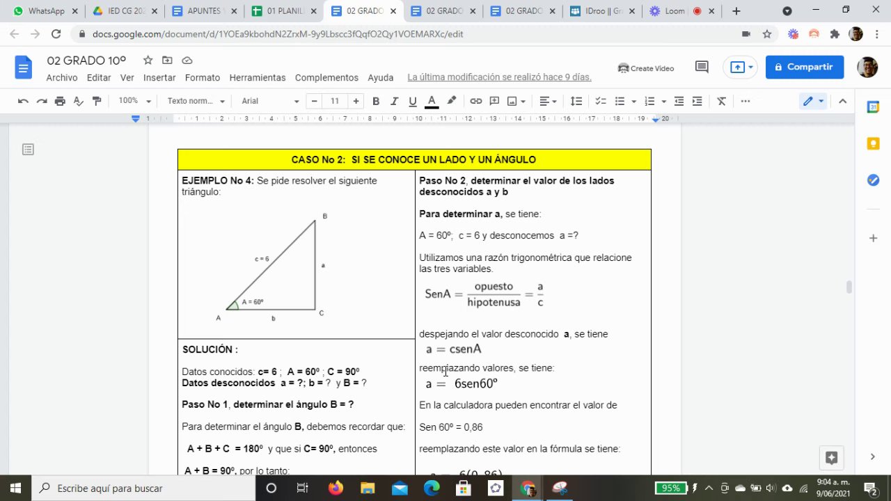
Task: Click the Windows search box
Action: (x=142, y=488)
